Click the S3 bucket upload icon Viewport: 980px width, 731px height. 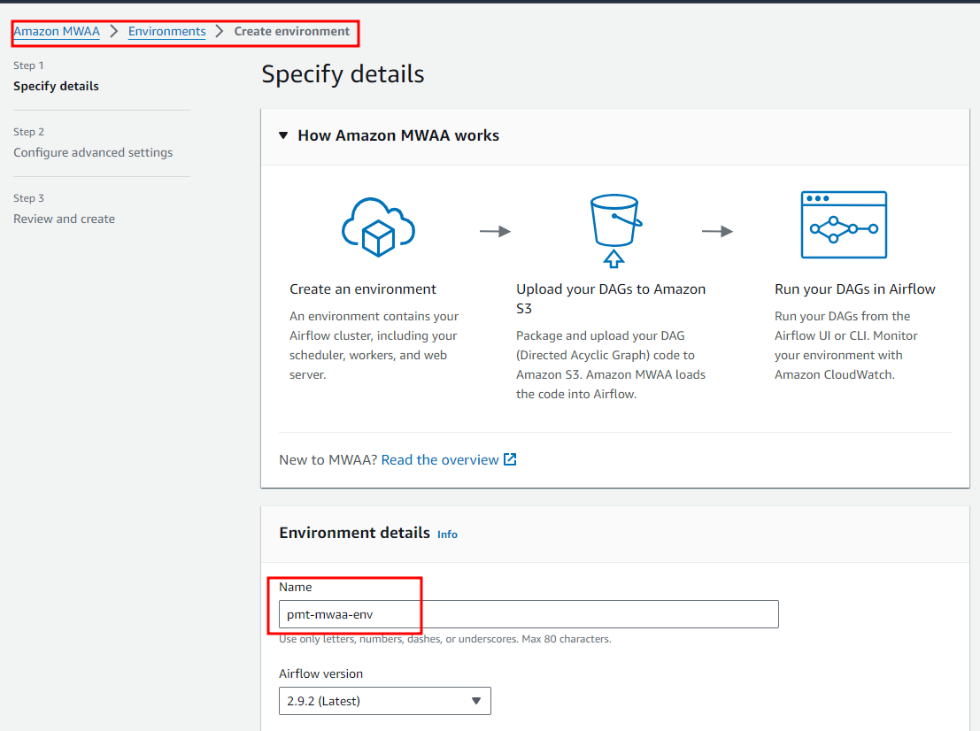tap(615, 231)
